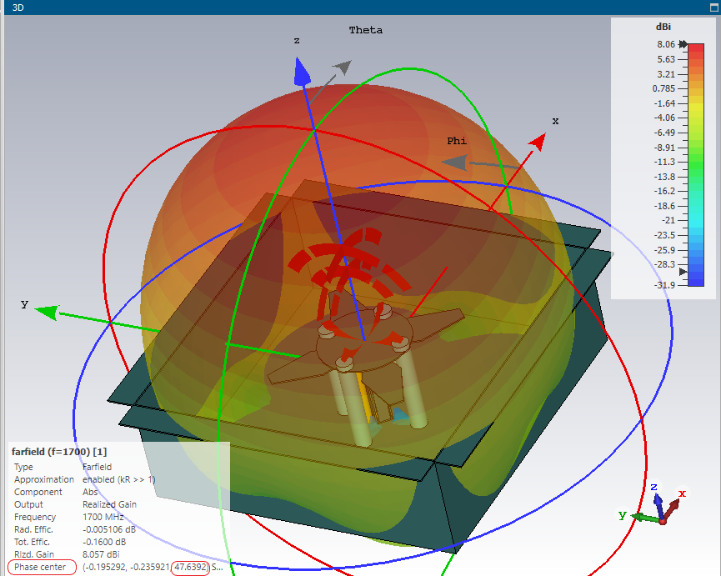The width and height of the screenshot is (721, 576).
Task: Click the Phi label in the plot
Action: point(457,141)
